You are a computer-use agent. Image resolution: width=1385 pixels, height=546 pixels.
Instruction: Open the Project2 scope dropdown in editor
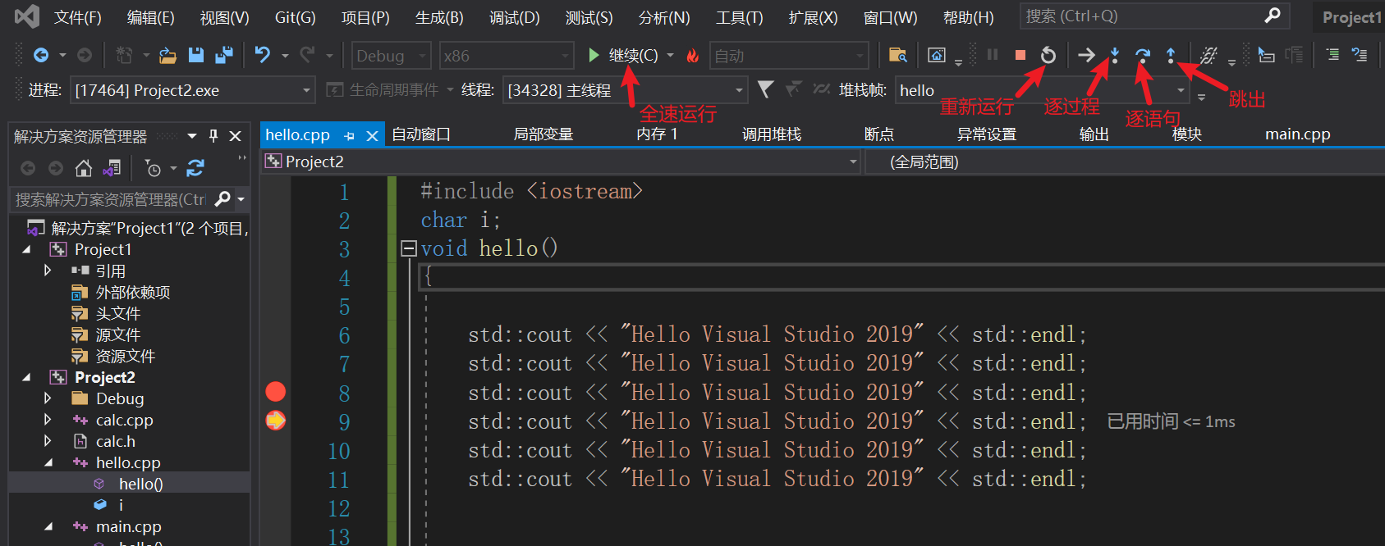(561, 162)
